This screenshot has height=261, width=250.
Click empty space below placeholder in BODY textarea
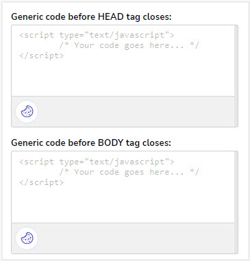pos(123,206)
